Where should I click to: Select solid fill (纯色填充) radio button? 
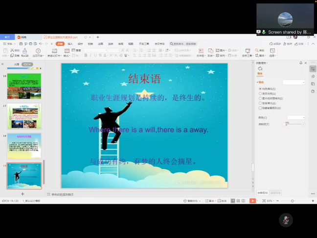tap(260, 88)
